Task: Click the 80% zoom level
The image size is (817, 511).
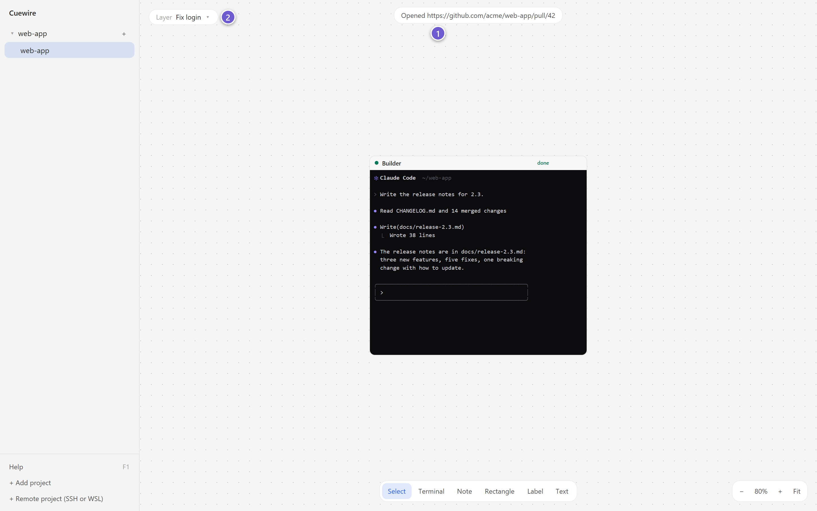Action: pyautogui.click(x=761, y=491)
